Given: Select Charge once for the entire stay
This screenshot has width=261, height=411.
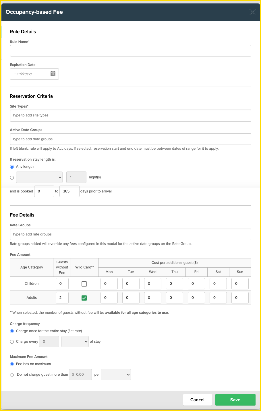Looking at the screenshot, I should 12,331.
